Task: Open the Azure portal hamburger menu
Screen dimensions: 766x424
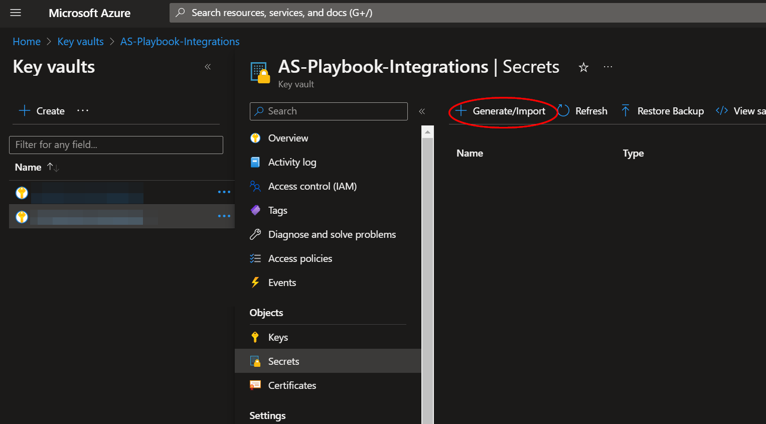Action: tap(16, 13)
